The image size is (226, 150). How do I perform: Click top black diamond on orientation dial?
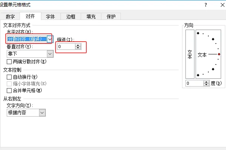198,33
